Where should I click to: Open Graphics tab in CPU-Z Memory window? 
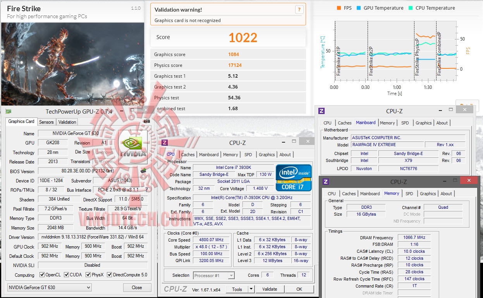click(428, 194)
